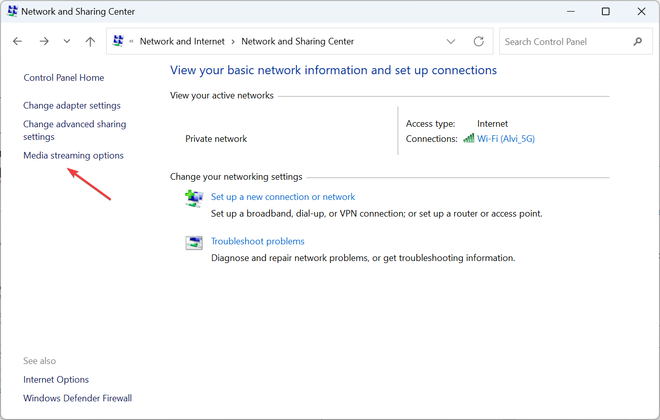The height and width of the screenshot is (420, 660).
Task: Click the Set up a new connection icon
Action: [x=194, y=197]
